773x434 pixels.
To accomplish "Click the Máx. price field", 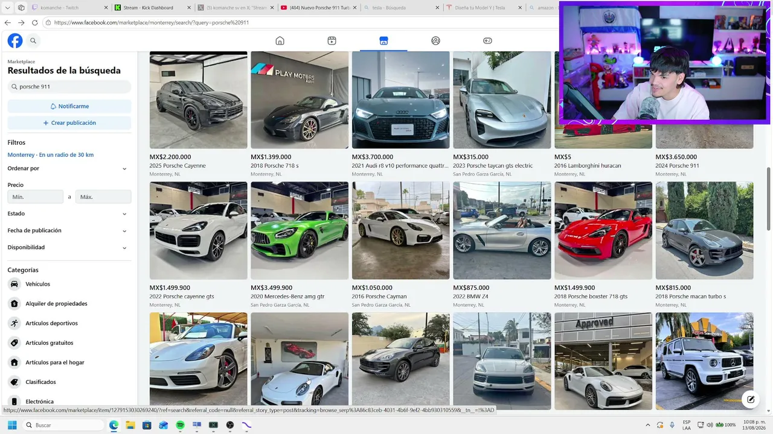I will (x=103, y=197).
